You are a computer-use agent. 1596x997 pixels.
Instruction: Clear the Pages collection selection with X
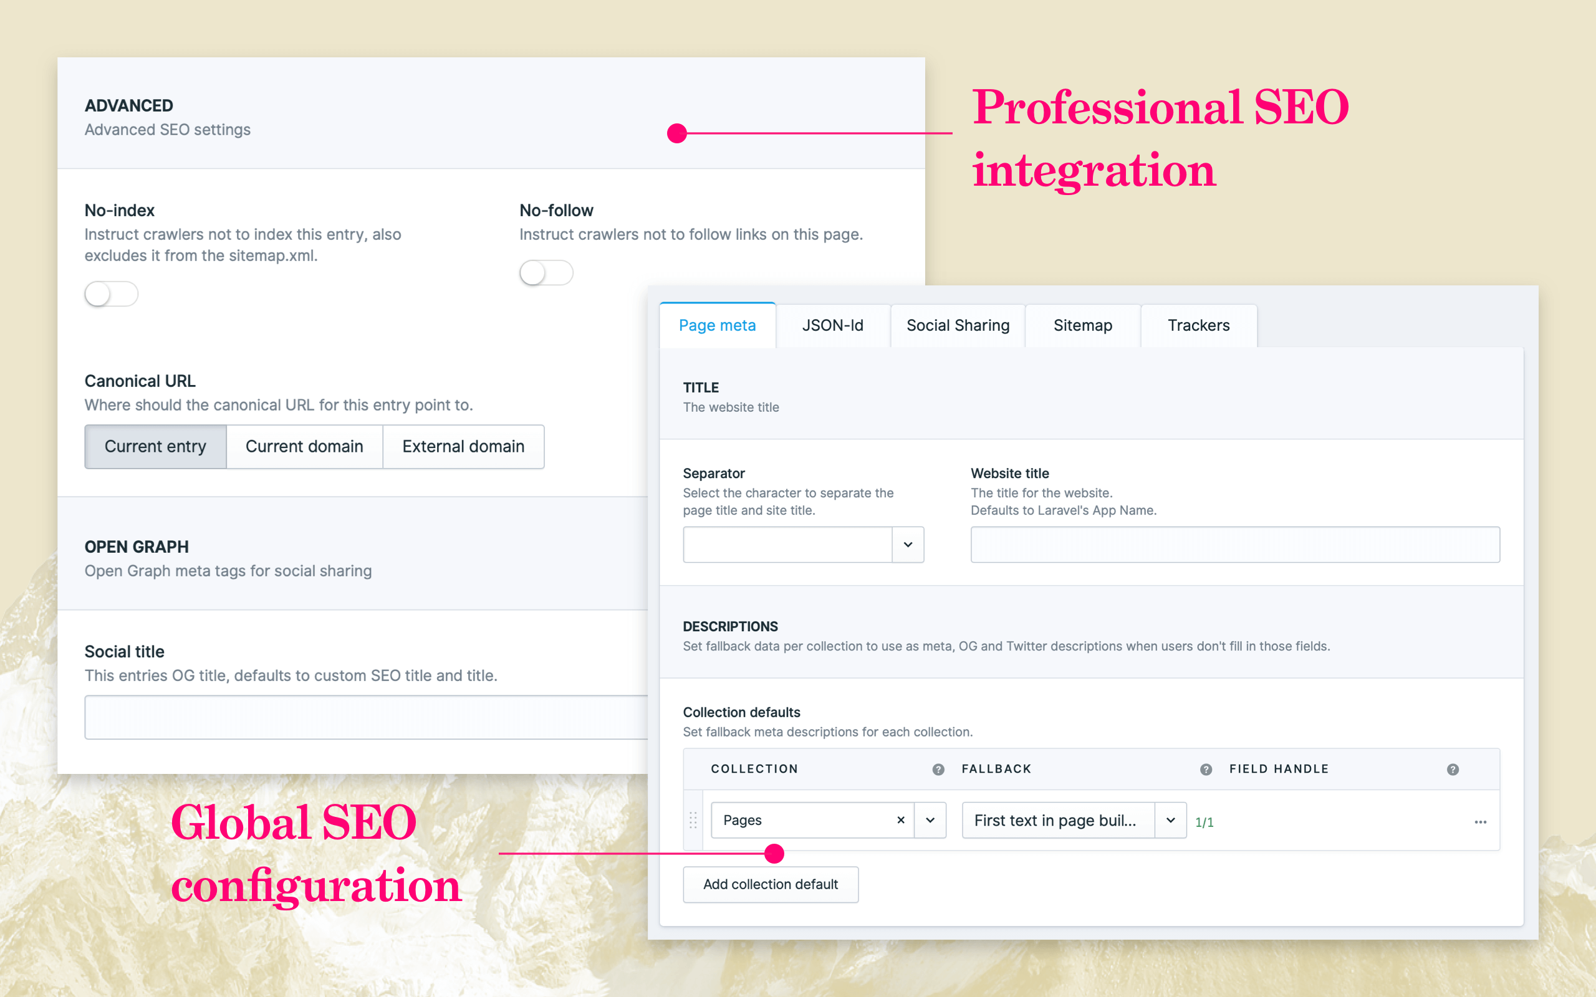pos(900,820)
